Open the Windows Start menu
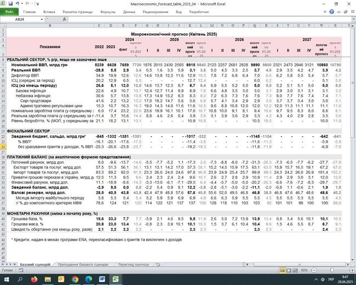Viewport: 356px width, 285px height. (7, 279)
